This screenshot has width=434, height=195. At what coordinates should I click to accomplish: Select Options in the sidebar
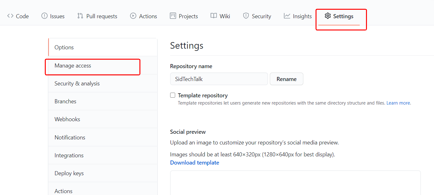(64, 47)
